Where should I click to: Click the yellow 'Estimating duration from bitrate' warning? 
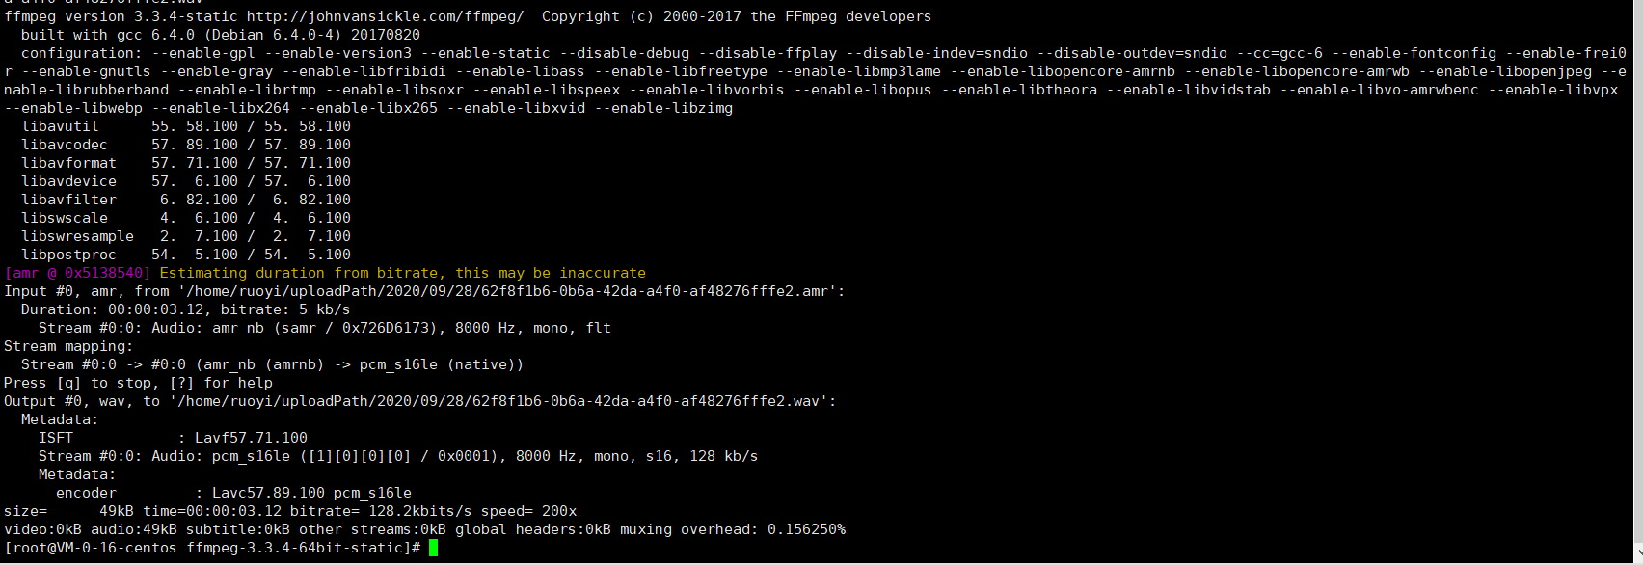(403, 273)
